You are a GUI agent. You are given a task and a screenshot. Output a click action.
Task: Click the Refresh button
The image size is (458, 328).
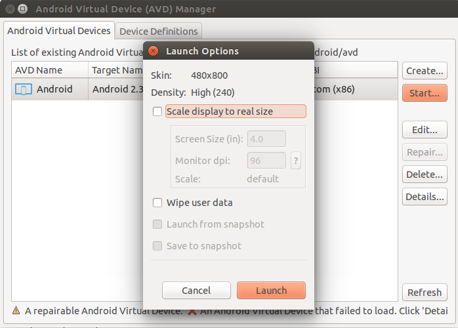coord(425,292)
